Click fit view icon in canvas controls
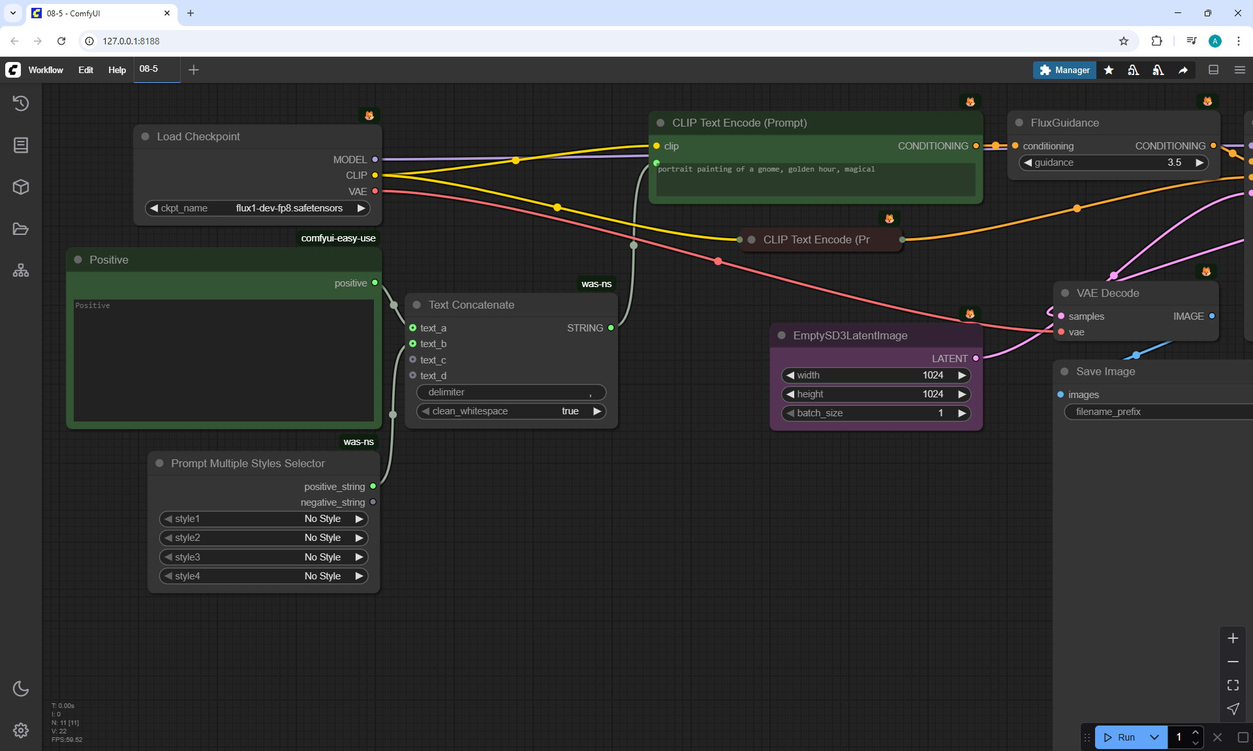The width and height of the screenshot is (1253, 751). point(1233,685)
